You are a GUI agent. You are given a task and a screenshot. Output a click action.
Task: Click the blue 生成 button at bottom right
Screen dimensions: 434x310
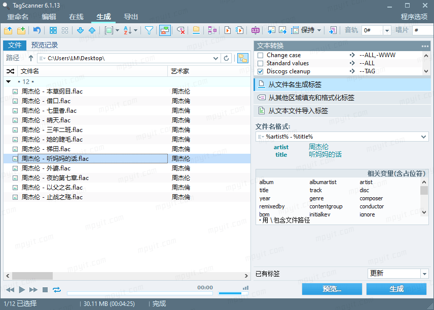396,289
